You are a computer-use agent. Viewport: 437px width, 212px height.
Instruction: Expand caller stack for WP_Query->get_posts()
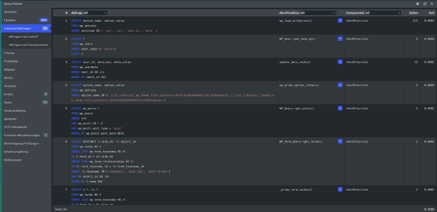click(x=340, y=108)
